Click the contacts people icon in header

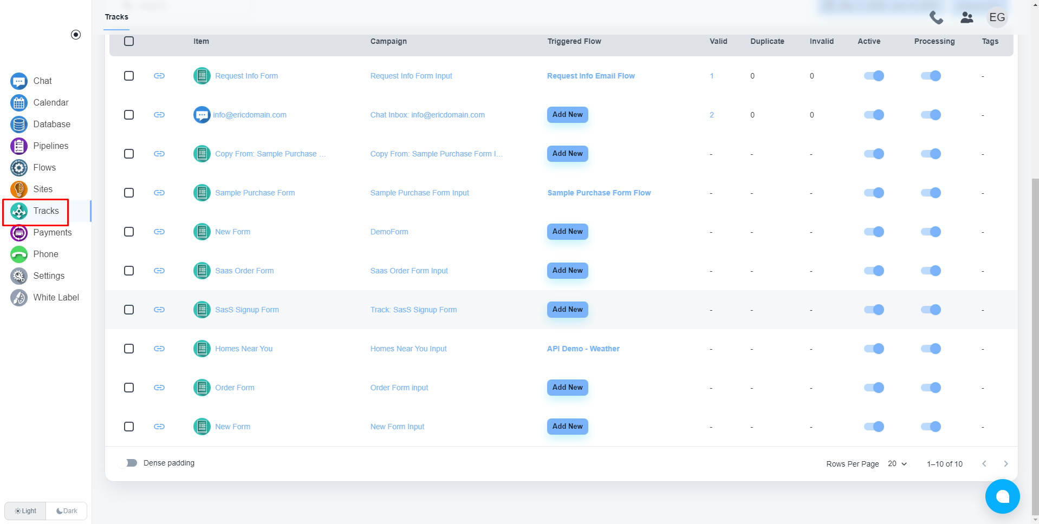click(x=967, y=18)
